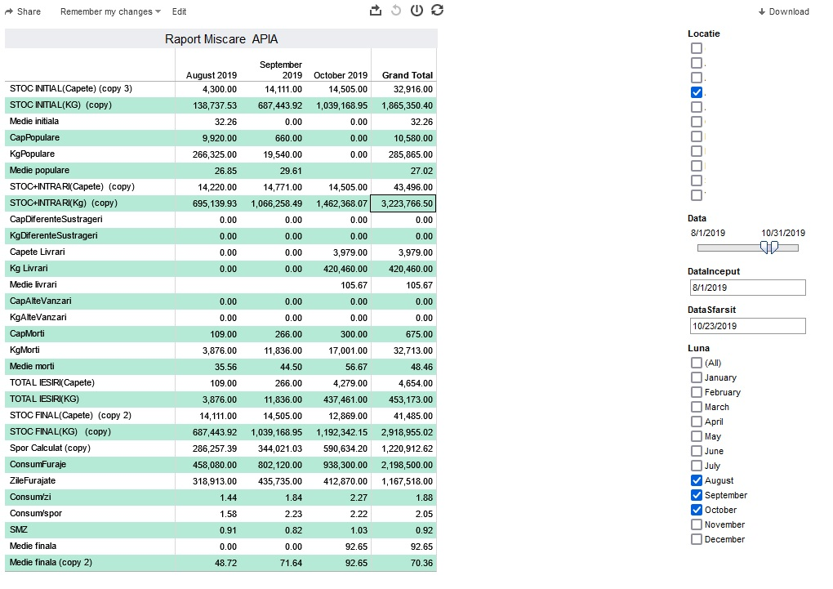Image resolution: width=833 pixels, height=589 pixels.
Task: Click the DataInceput date field
Action: click(x=747, y=288)
